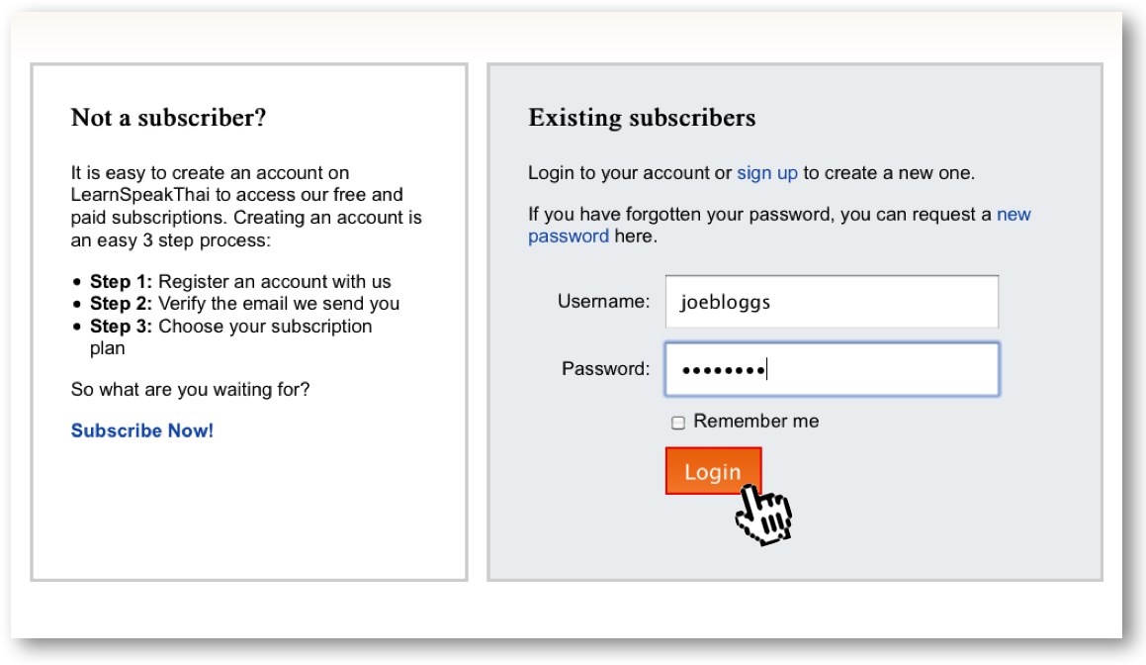
Task: Follow the "new password" request link
Action: tap(1014, 215)
